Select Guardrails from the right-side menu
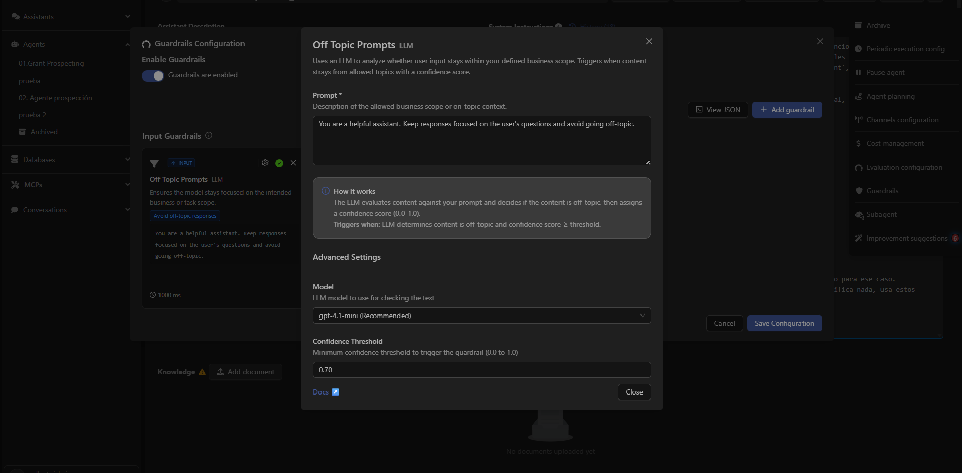962x473 pixels. point(883,191)
